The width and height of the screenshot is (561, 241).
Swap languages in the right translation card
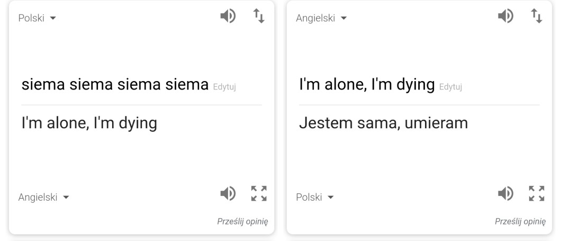(536, 17)
